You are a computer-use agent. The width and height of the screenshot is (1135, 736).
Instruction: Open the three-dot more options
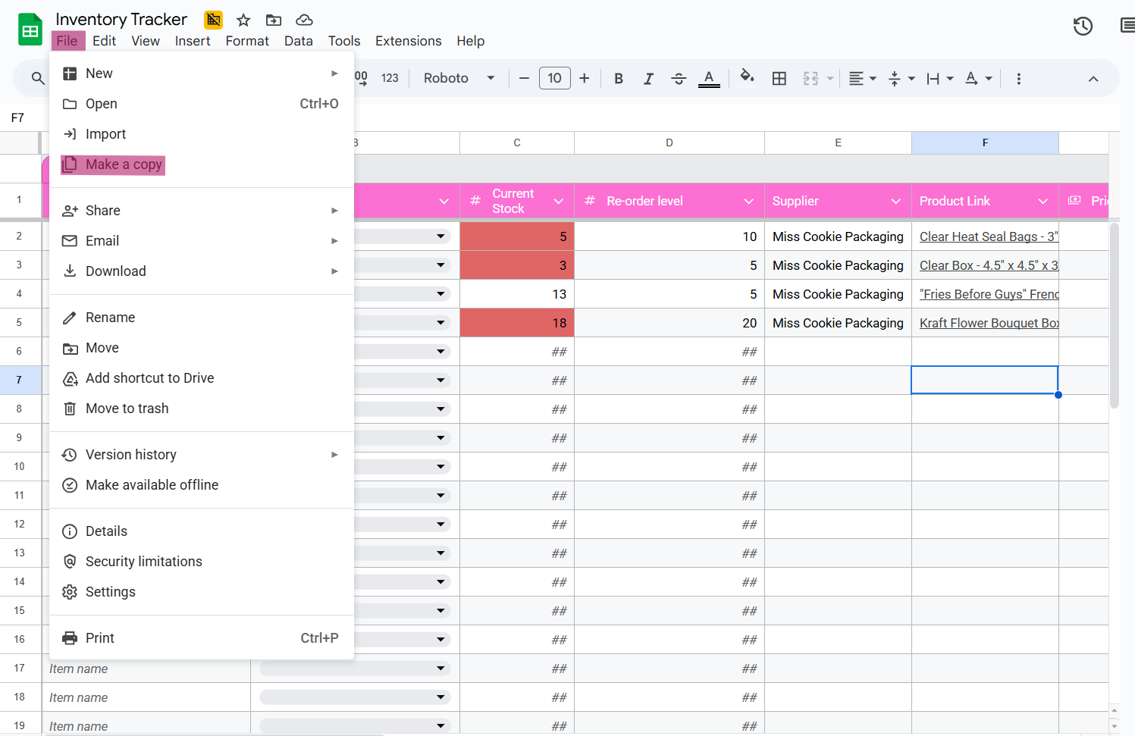(1018, 79)
